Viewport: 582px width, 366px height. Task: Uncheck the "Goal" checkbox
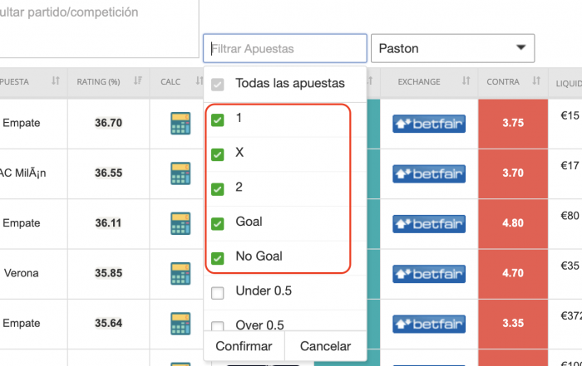(218, 224)
